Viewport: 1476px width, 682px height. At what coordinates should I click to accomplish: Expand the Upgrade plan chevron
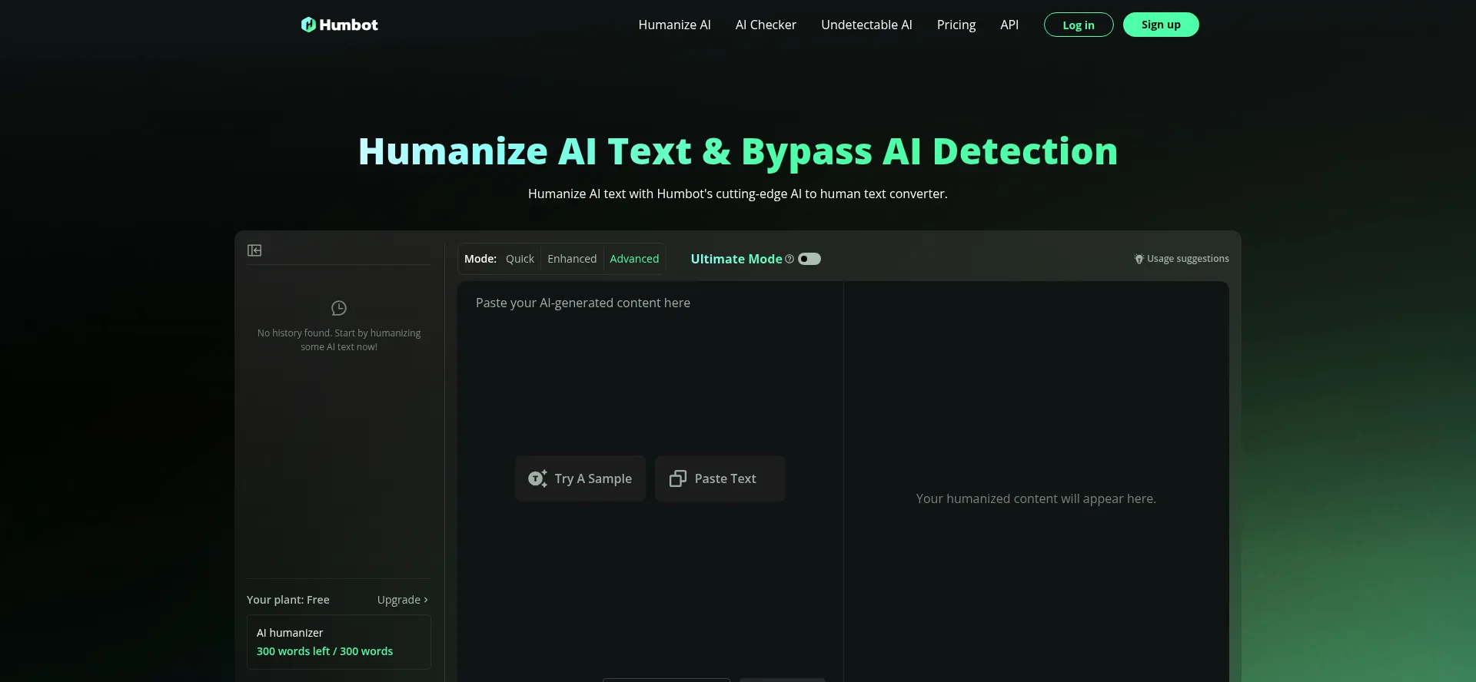tap(425, 600)
